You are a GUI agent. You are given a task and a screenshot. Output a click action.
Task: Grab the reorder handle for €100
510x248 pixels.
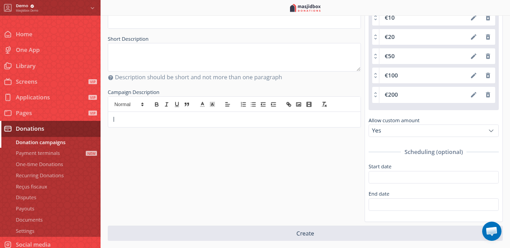point(375,76)
